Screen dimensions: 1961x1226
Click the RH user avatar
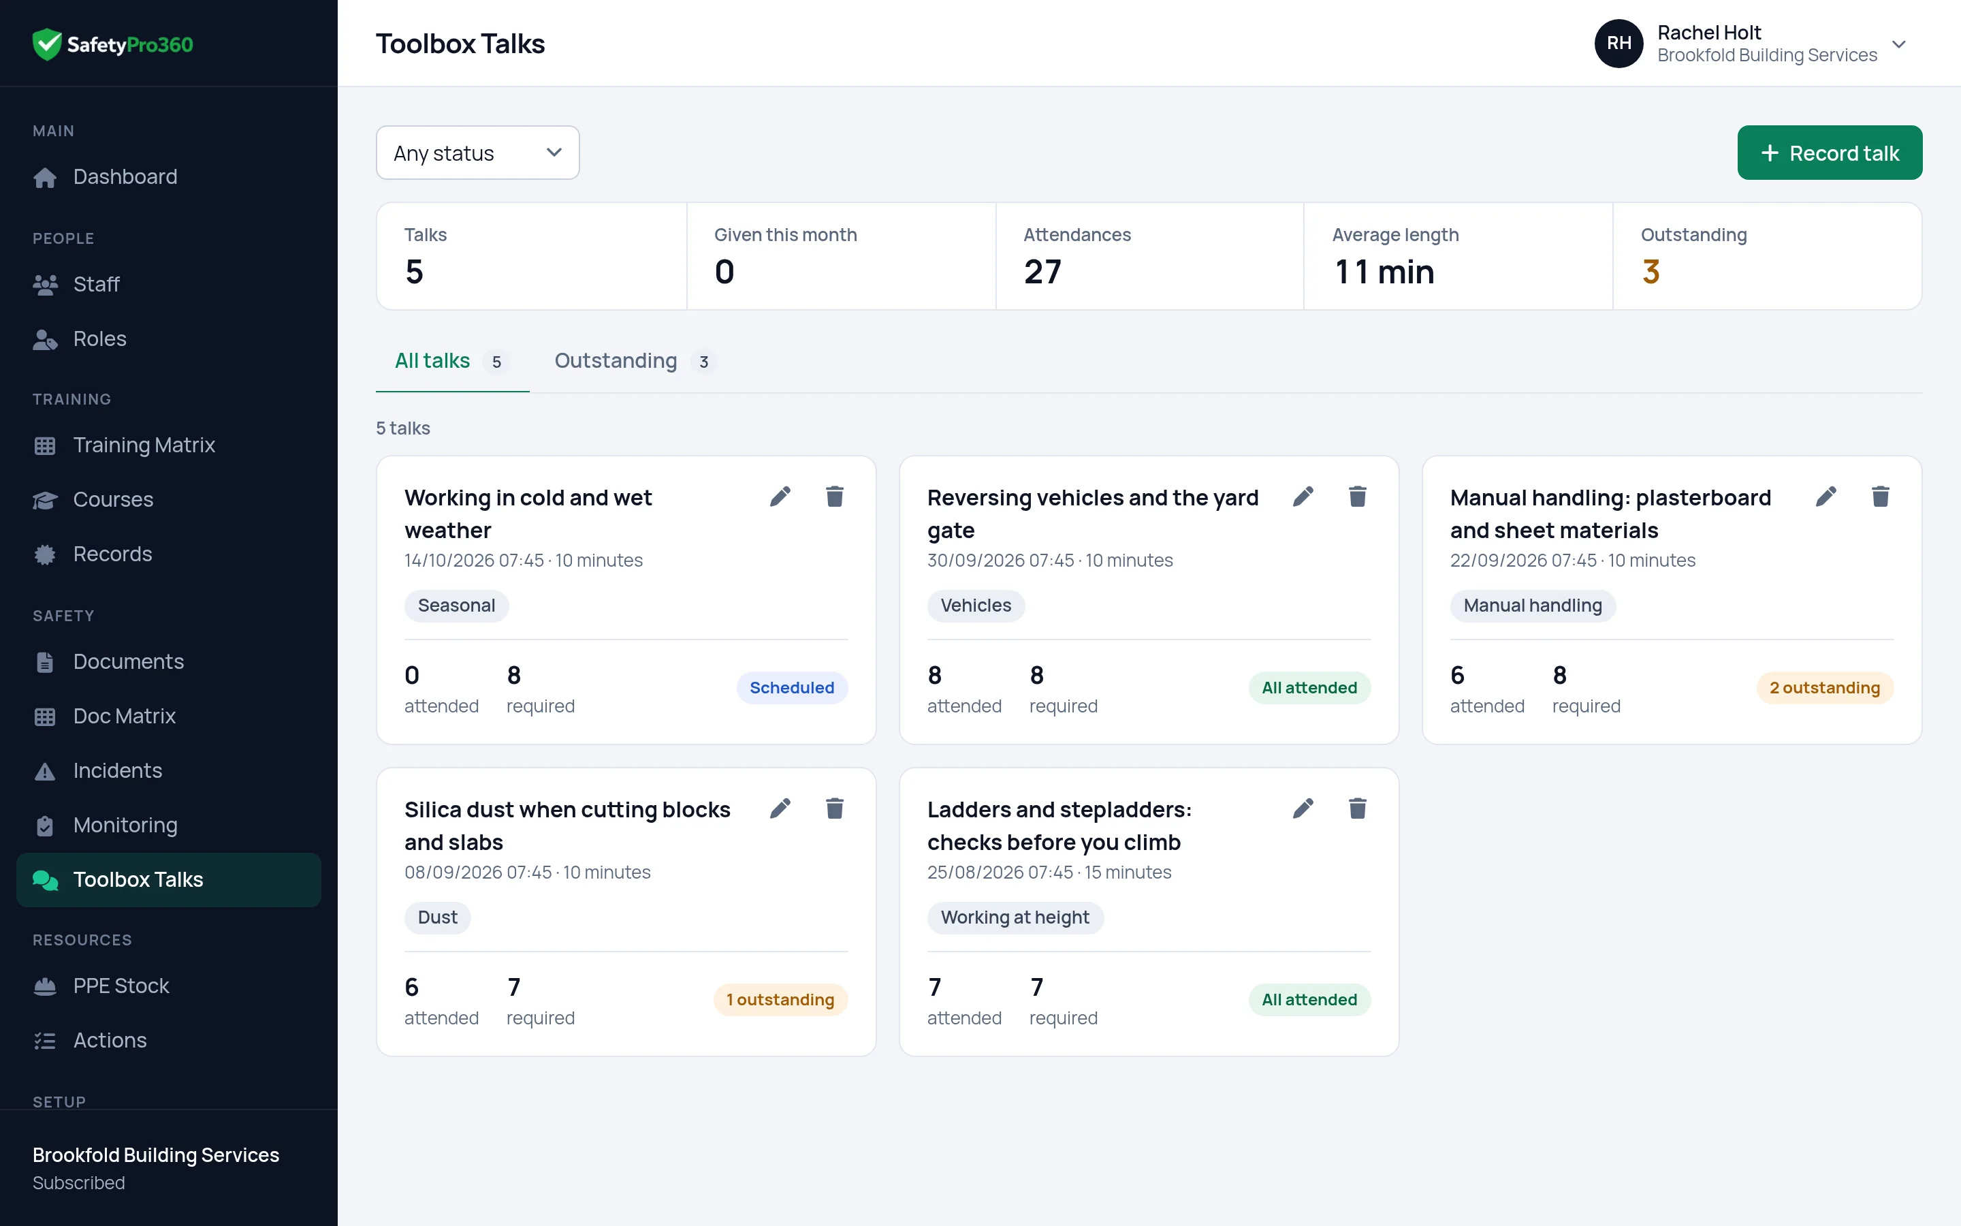coord(1619,44)
